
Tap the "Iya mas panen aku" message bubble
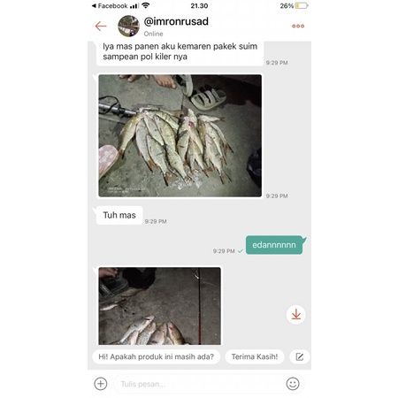180,51
